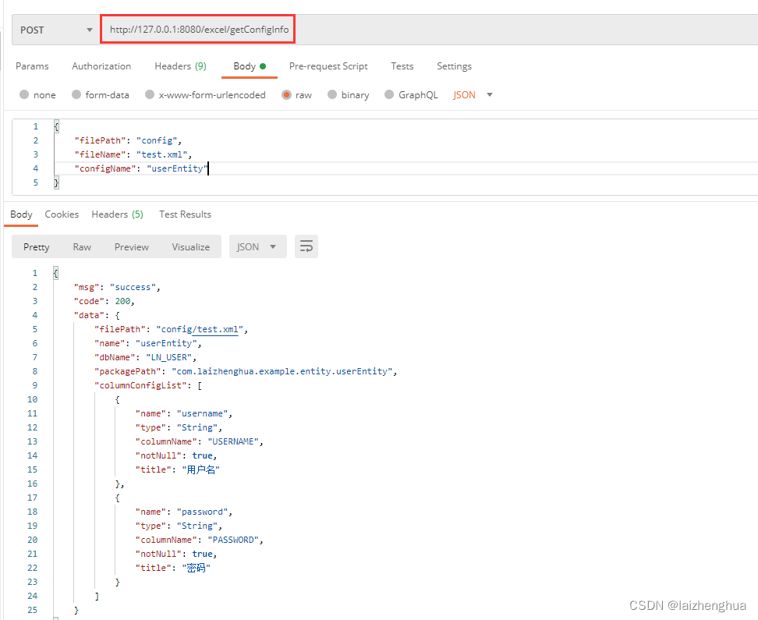This screenshot has height=620, width=758.
Task: Click the "fileName": "test.xml" request line
Action: point(133,154)
